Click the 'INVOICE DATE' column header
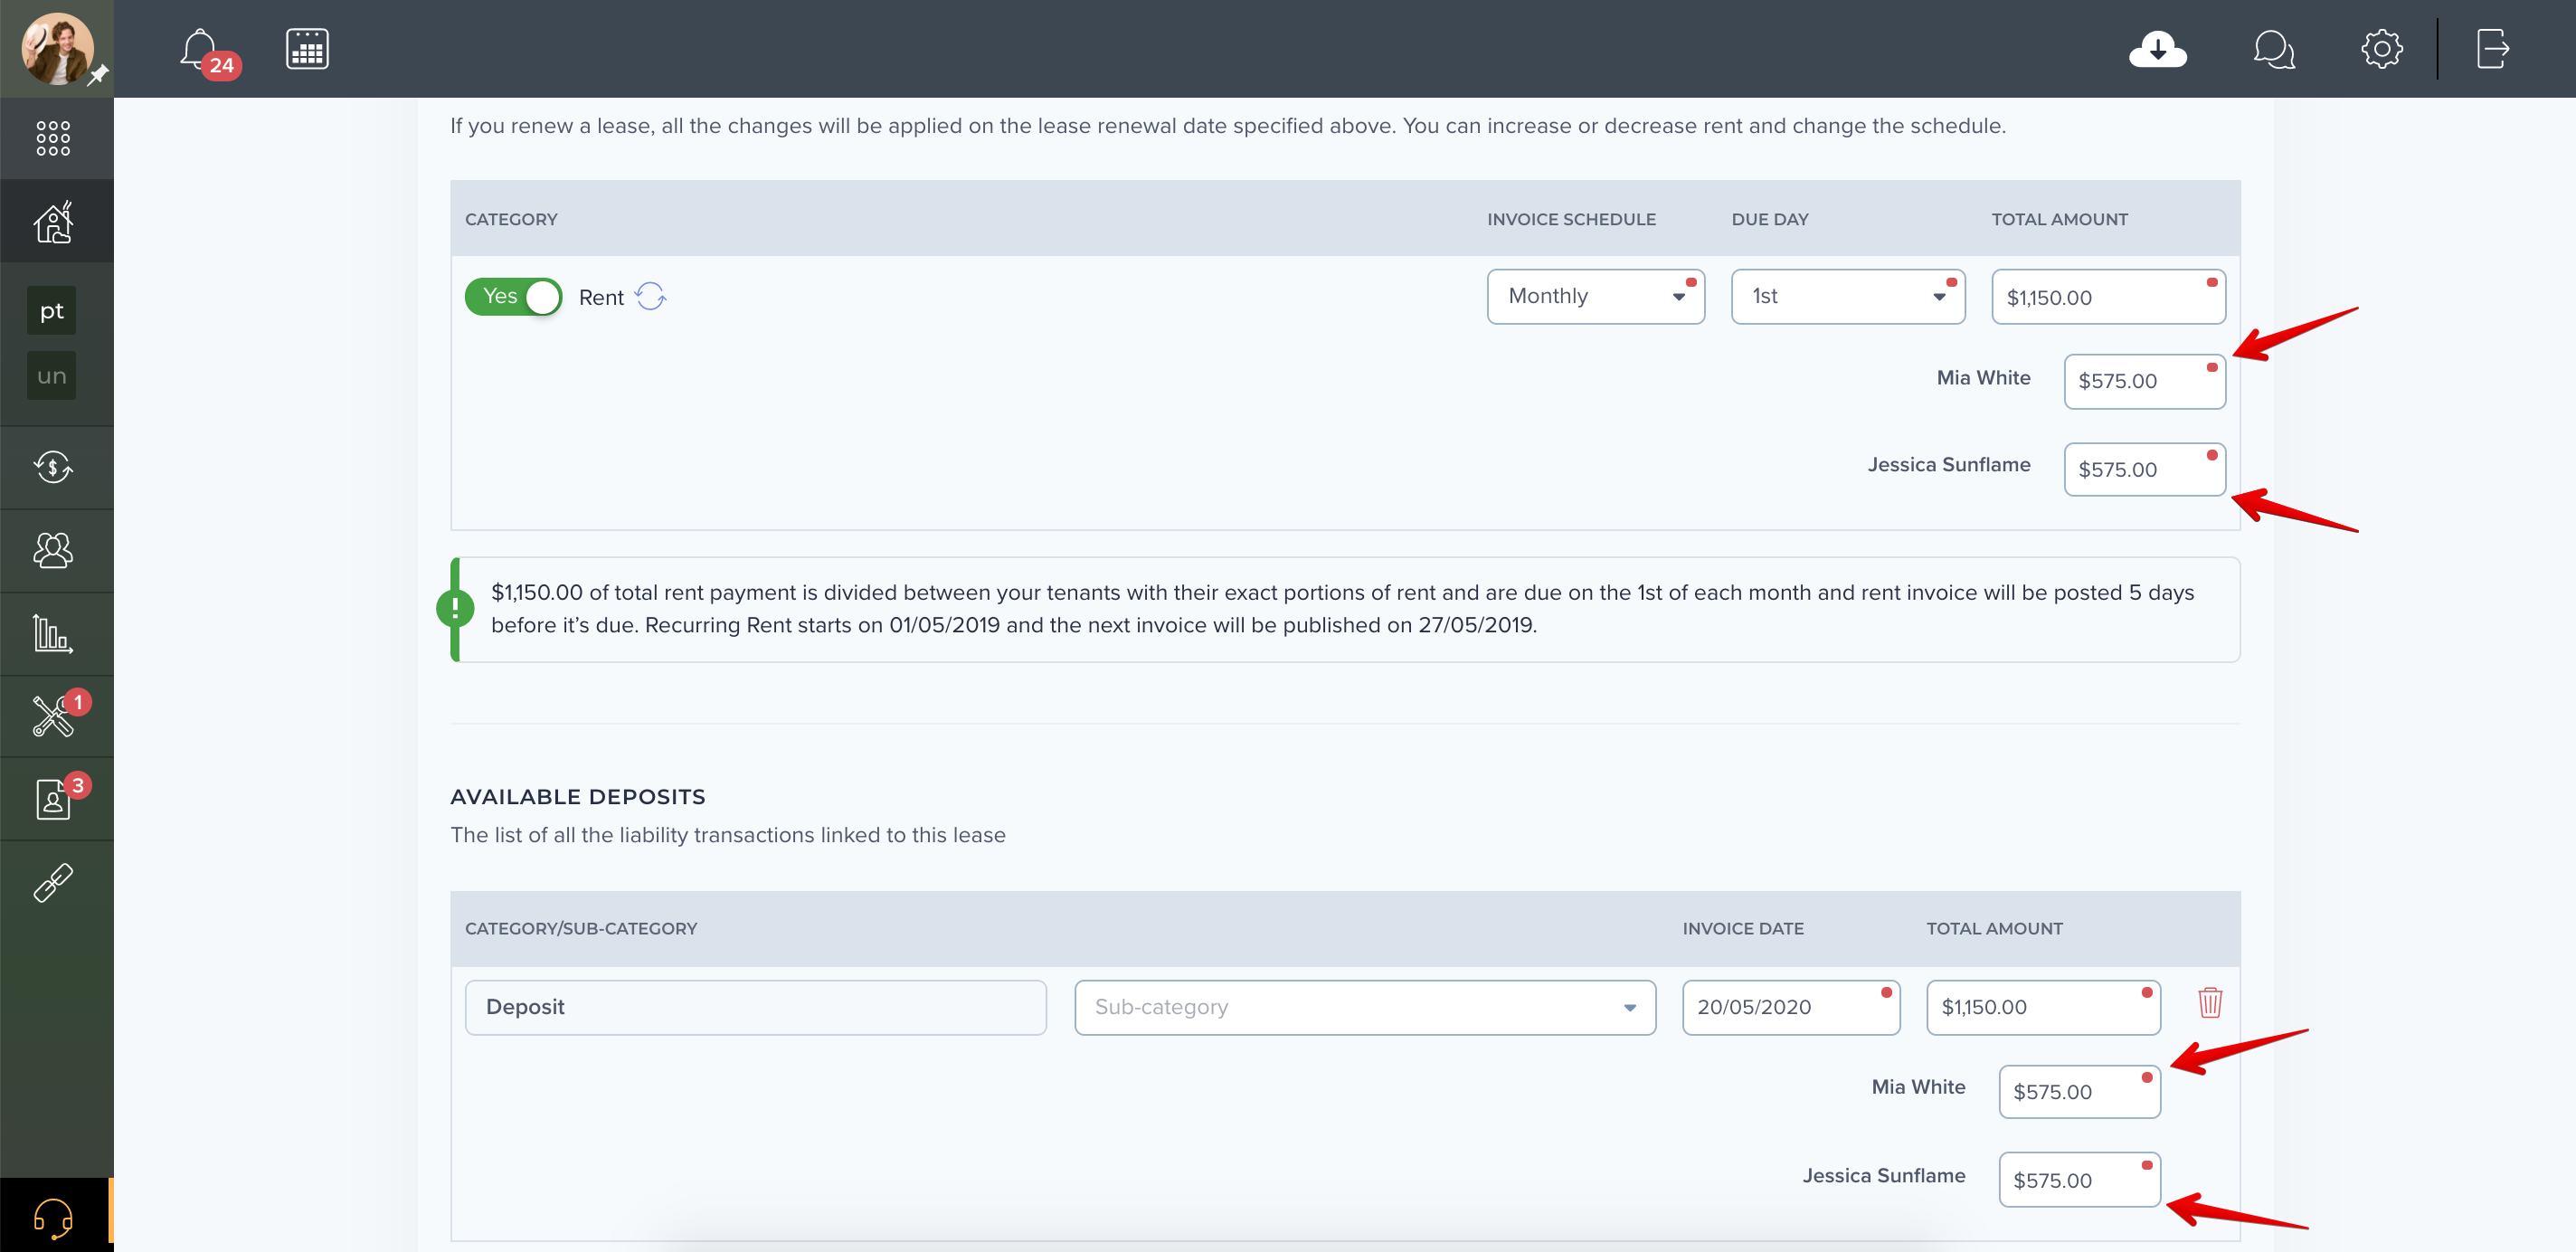Screen dimensions: 2576x1252 click(1743, 928)
